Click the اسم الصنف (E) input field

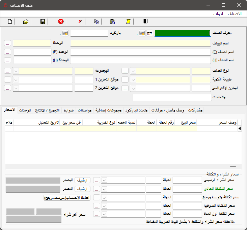(x=140, y=52)
